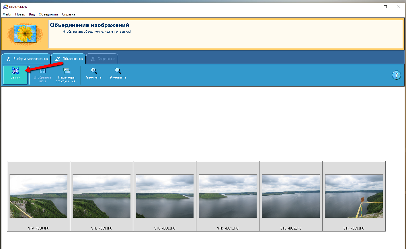Select the STD_4061.JPG thumbnail

pyautogui.click(x=228, y=196)
